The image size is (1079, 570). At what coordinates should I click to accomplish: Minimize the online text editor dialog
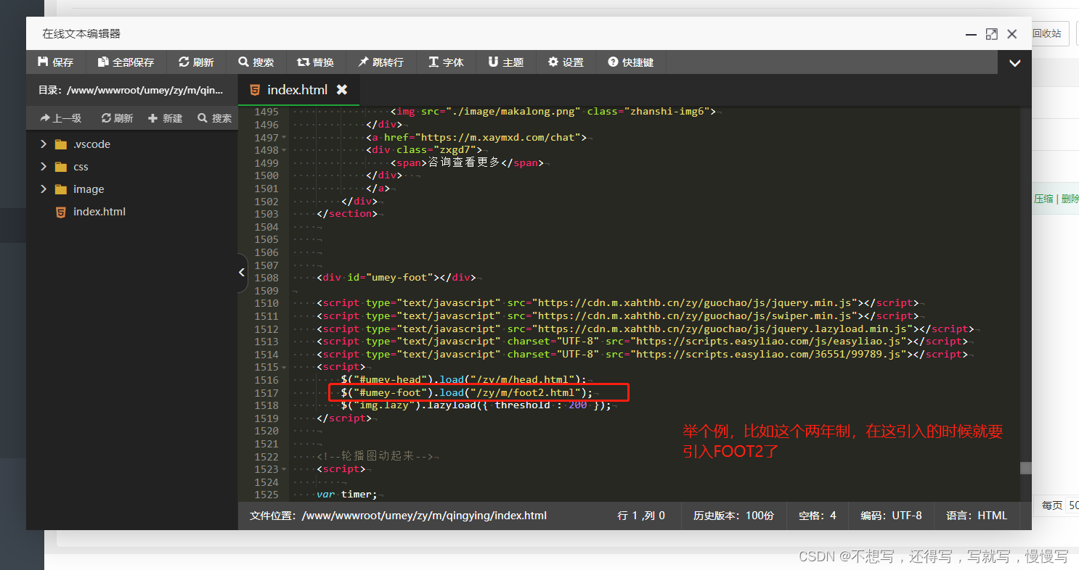971,34
